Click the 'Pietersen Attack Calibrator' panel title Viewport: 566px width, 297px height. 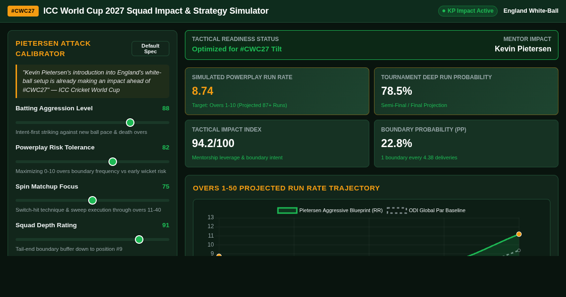coord(53,49)
